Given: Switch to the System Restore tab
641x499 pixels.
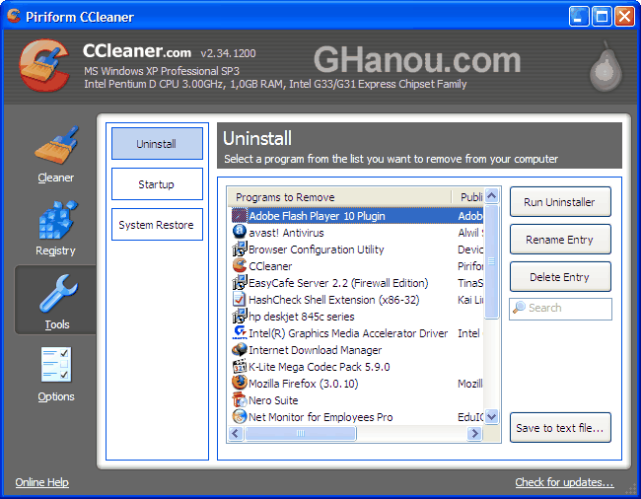Looking at the screenshot, I should coord(157,225).
